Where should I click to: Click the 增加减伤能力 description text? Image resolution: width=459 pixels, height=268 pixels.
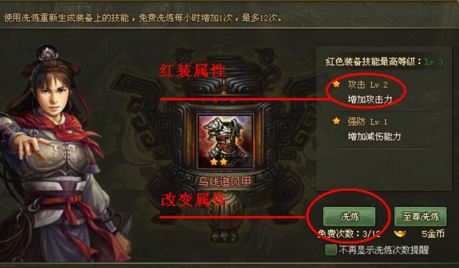click(x=374, y=136)
